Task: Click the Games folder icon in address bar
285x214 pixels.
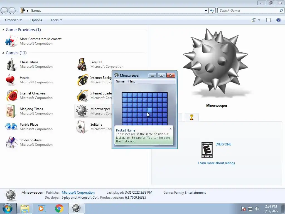Action: click(x=23, y=10)
